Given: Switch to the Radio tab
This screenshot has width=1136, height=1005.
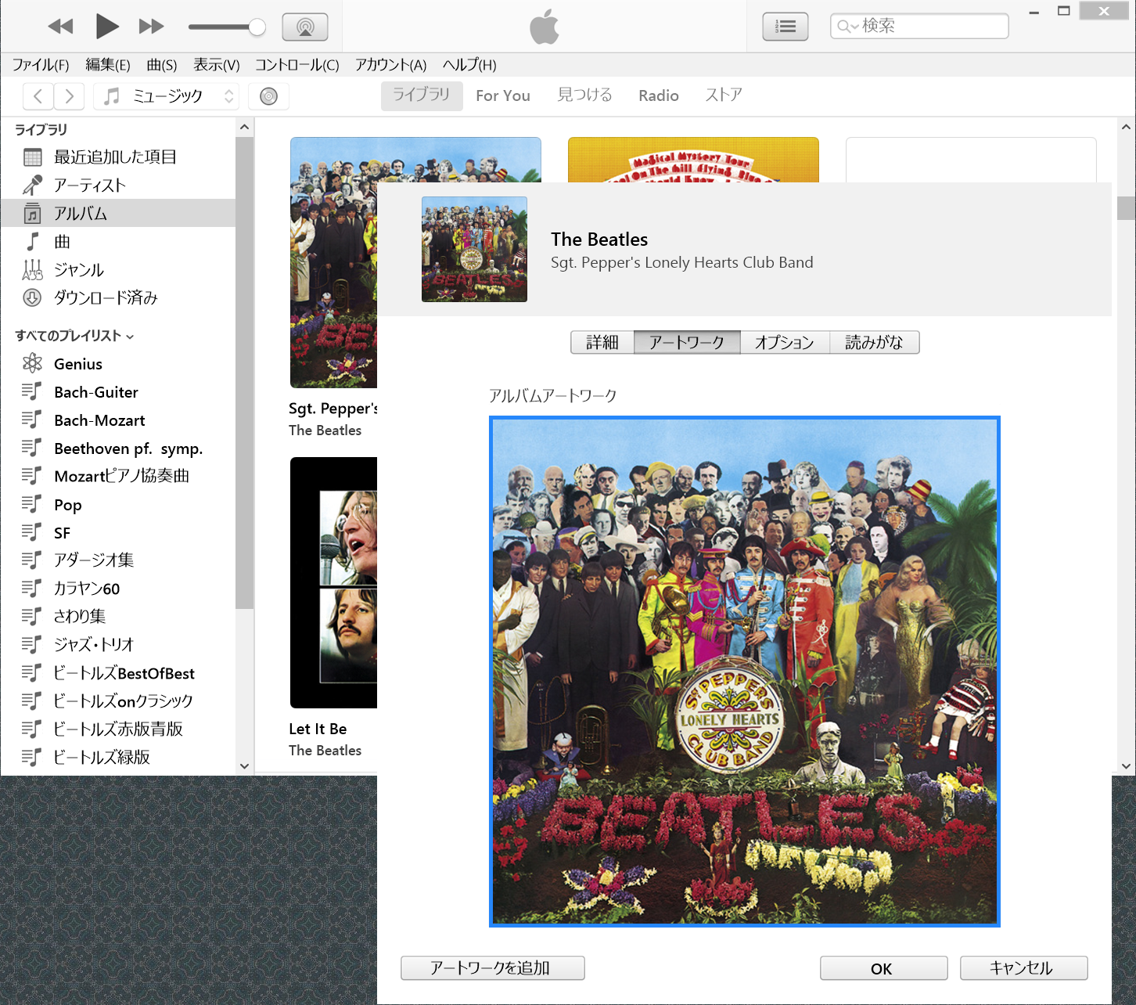Looking at the screenshot, I should (x=659, y=95).
